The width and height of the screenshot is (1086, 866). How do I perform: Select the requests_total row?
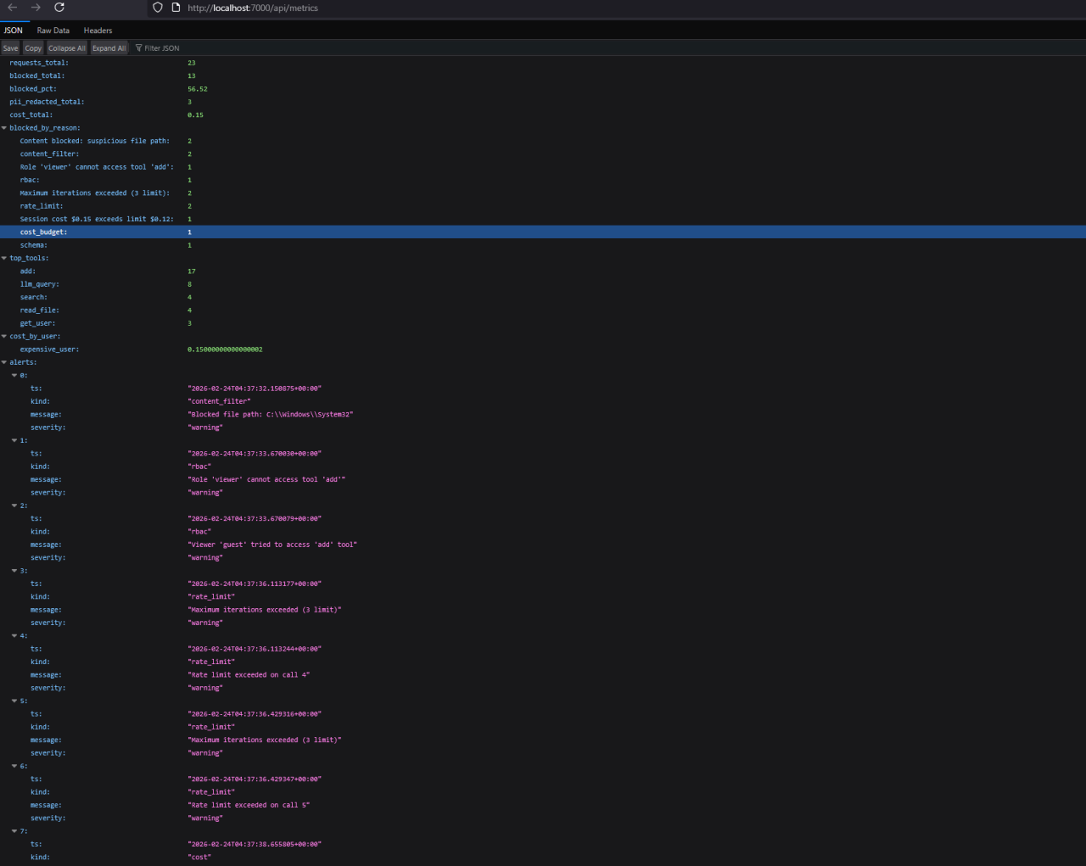click(x=543, y=63)
